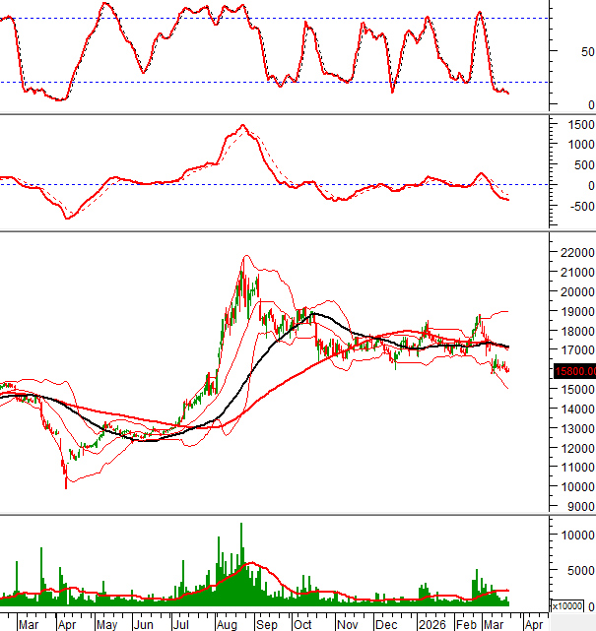Click the Aug label on time axis
This screenshot has height=631, width=596.
pos(226,623)
